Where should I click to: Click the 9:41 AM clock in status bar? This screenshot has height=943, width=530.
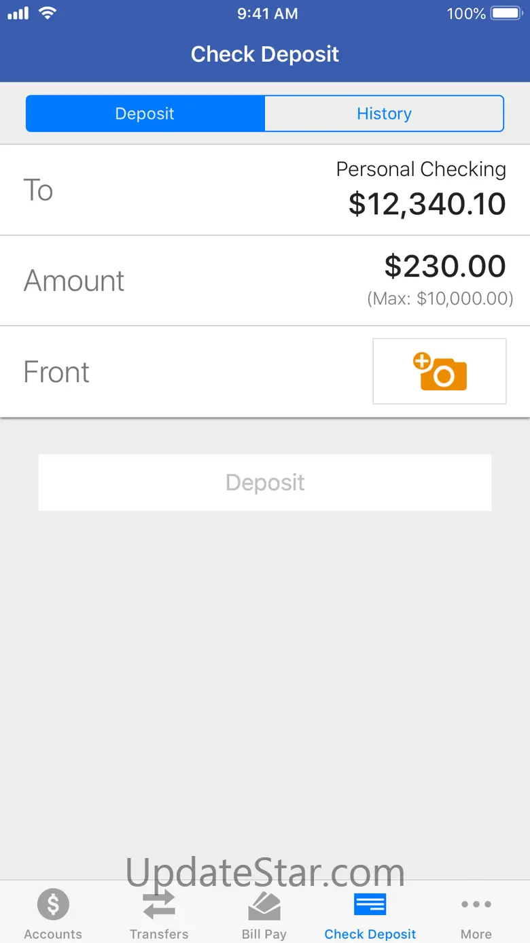267,14
